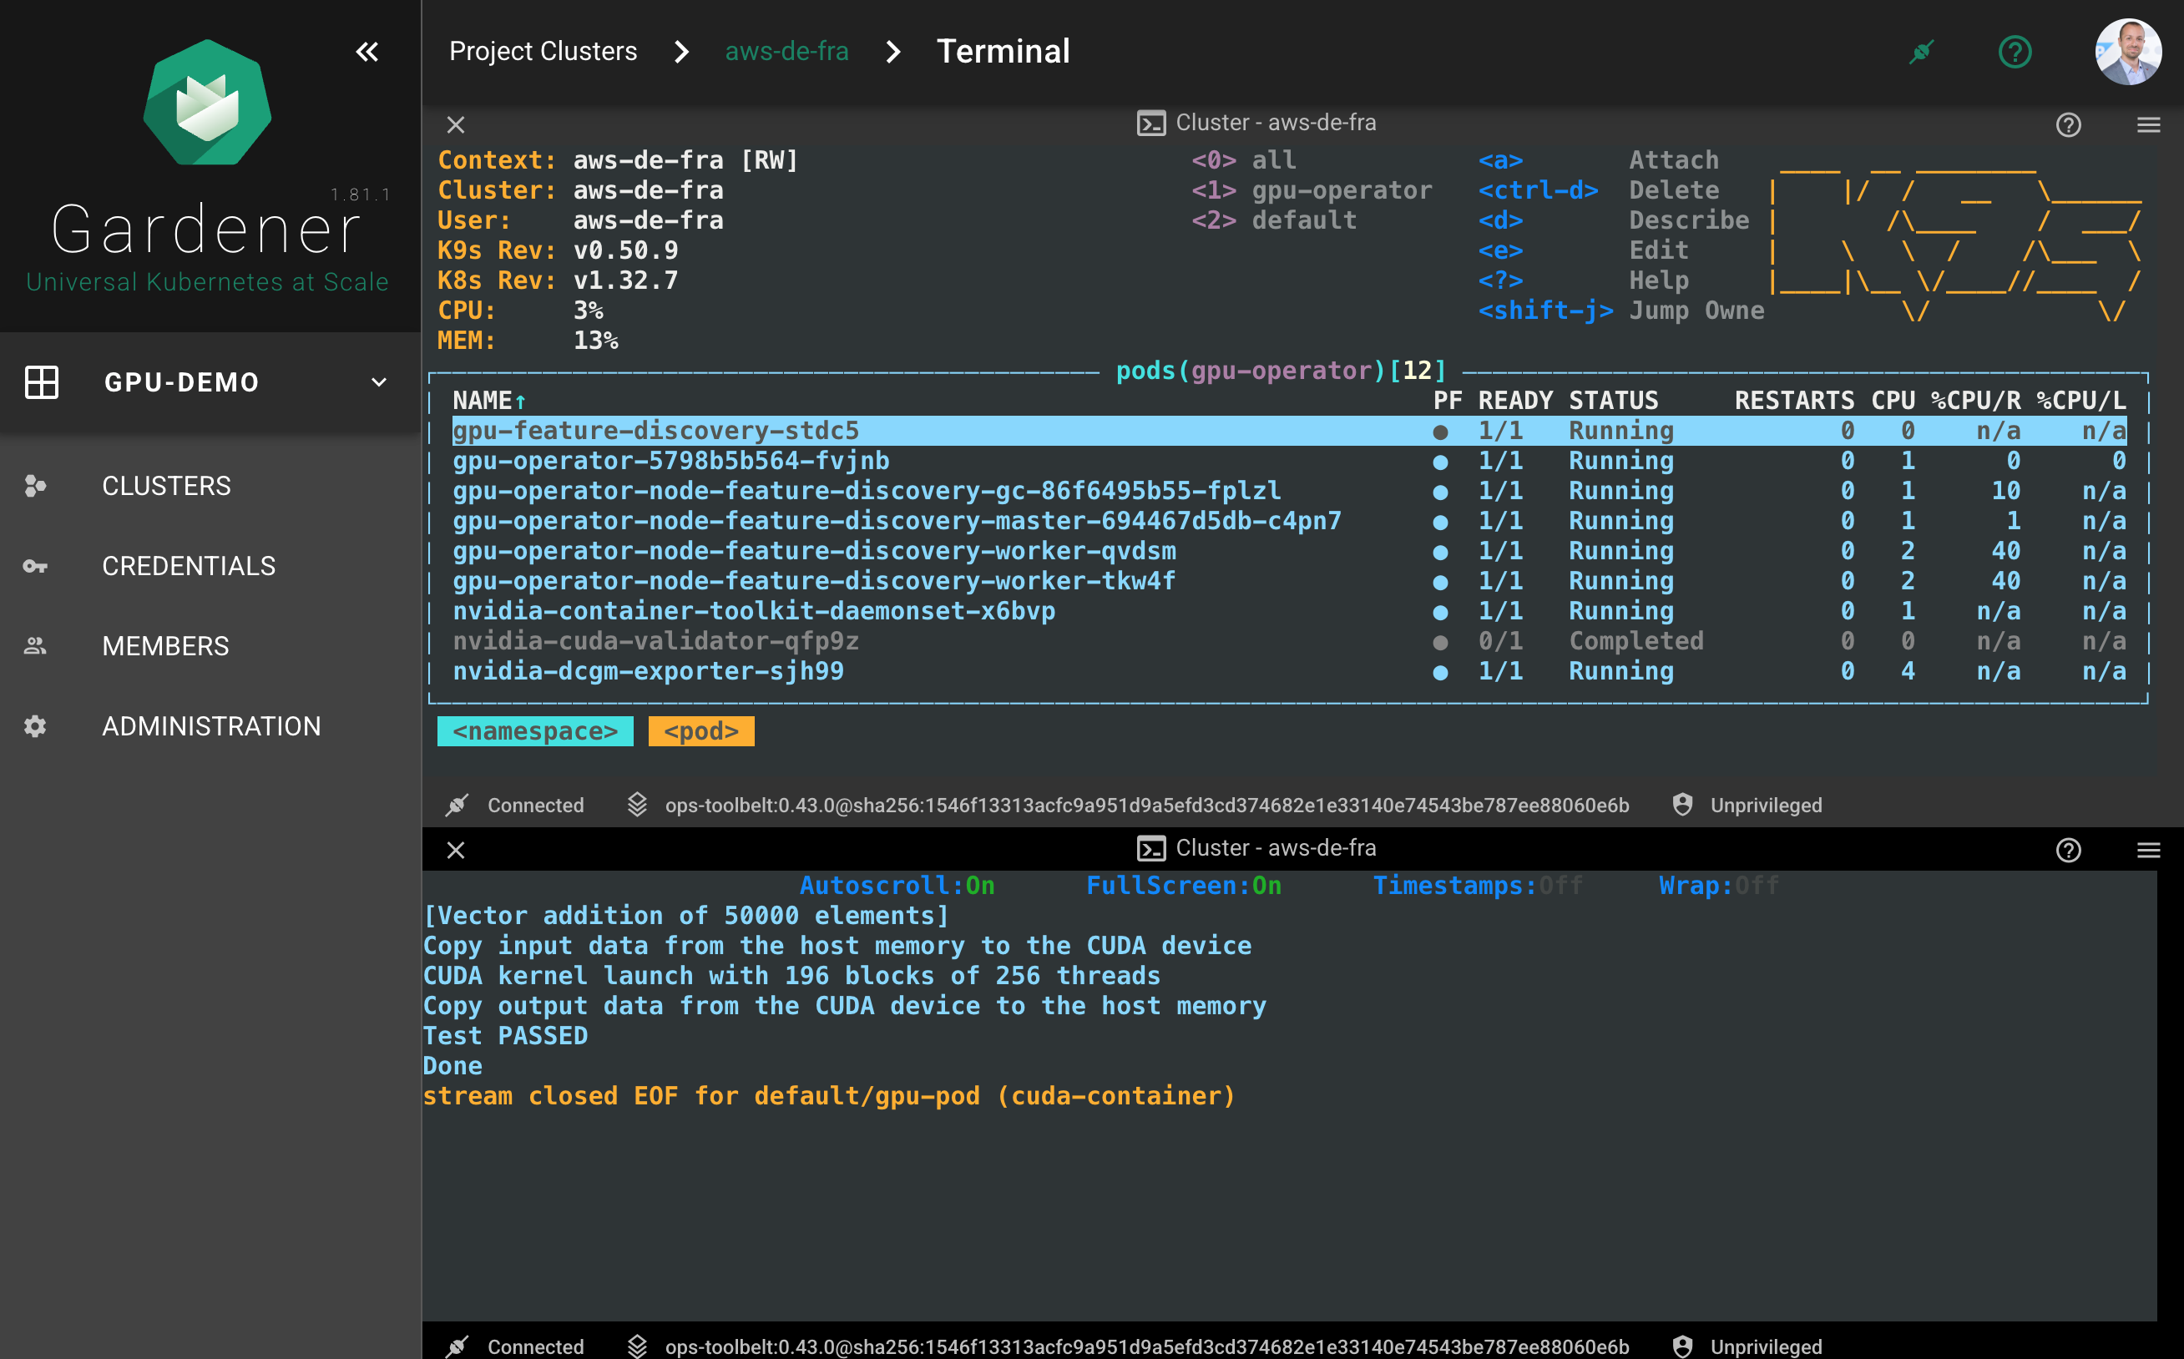Click upper pane title Cluster - aws-de-fra
The width and height of the screenshot is (2184, 1359).
pyautogui.click(x=1276, y=124)
